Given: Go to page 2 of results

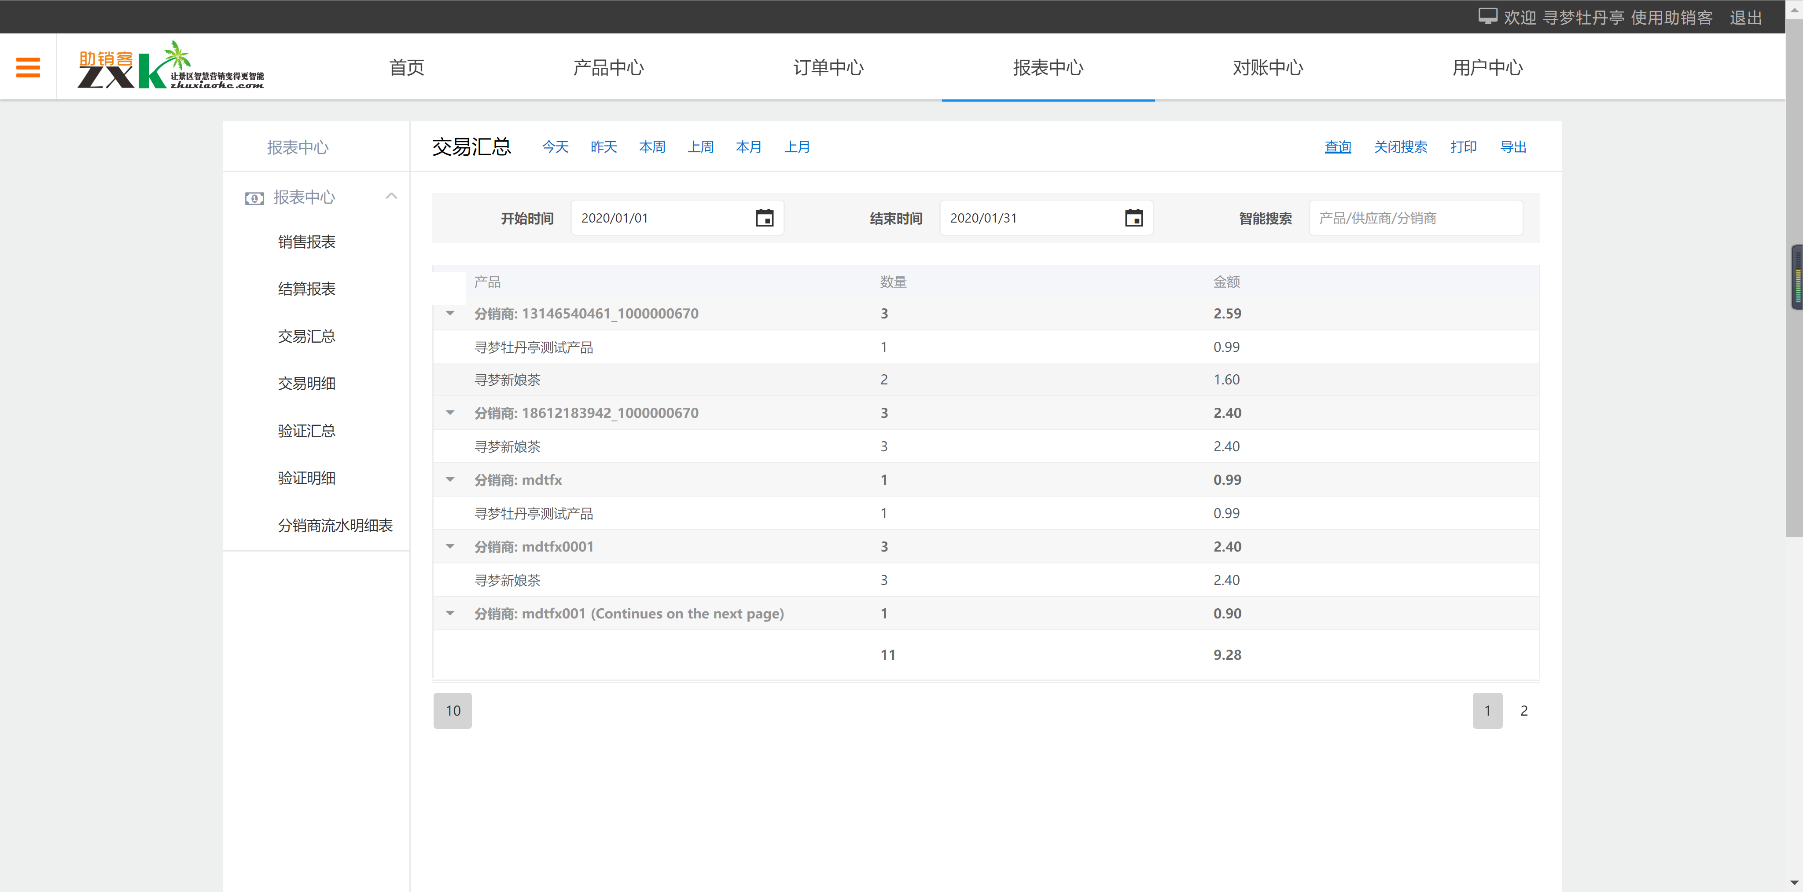Looking at the screenshot, I should coord(1524,711).
